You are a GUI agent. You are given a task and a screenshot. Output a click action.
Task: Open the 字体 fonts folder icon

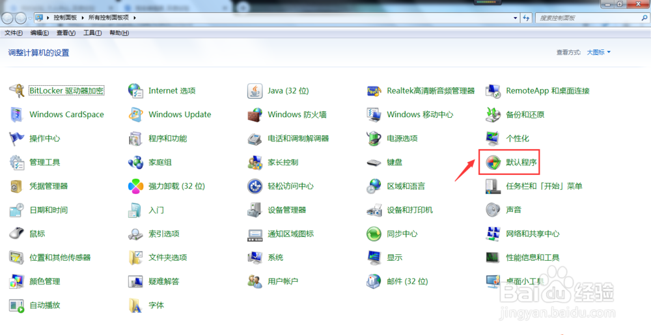[136, 305]
